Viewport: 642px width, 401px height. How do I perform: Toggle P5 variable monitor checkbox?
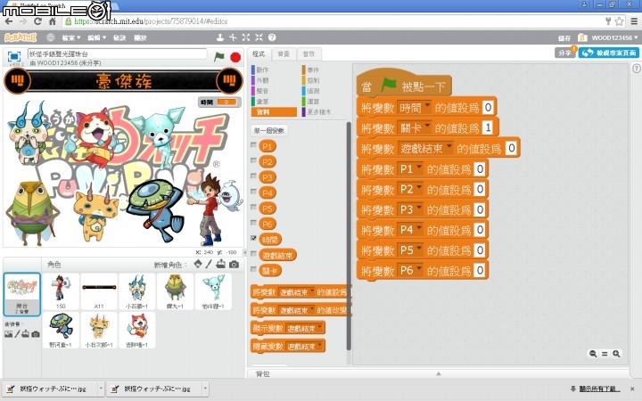pyautogui.click(x=253, y=207)
